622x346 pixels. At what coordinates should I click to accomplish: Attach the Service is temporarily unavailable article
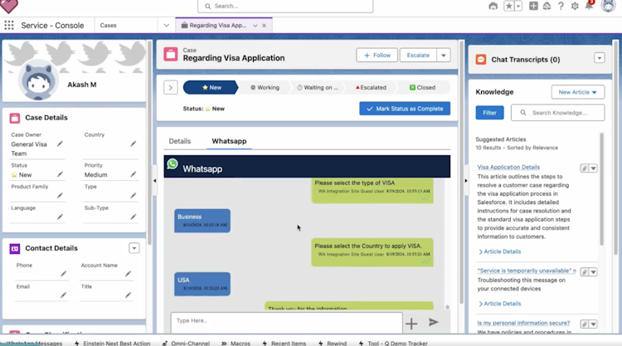click(585, 272)
